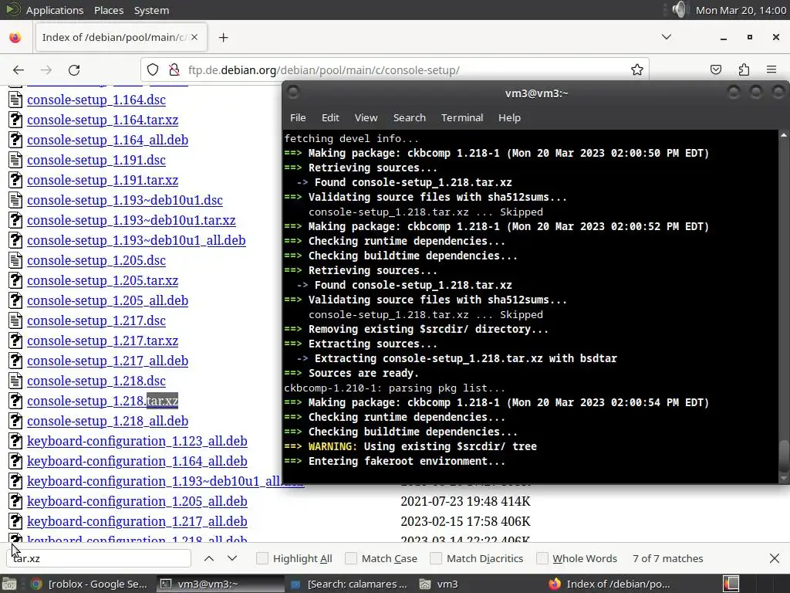The width and height of the screenshot is (790, 593).
Task: Open console-setup_1.164.tar.xz link
Action: 103,120
